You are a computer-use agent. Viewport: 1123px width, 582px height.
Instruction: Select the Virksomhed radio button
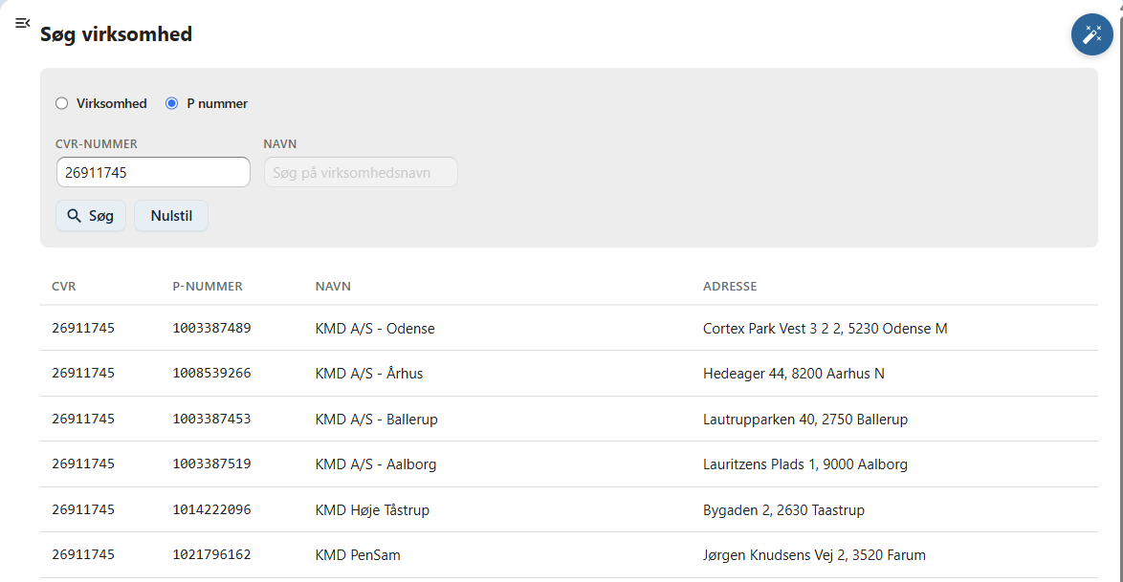click(x=61, y=103)
